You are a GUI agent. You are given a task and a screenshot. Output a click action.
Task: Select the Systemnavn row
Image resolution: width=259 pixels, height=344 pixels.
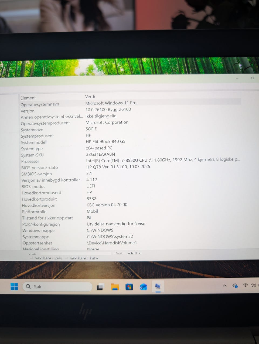[x=131, y=129]
